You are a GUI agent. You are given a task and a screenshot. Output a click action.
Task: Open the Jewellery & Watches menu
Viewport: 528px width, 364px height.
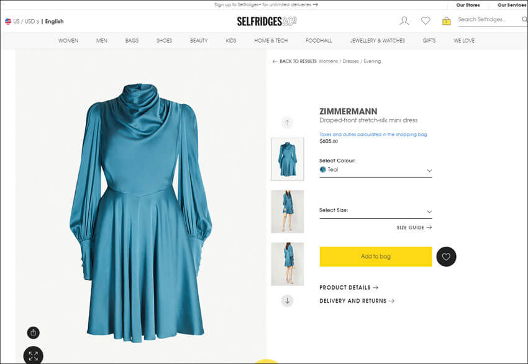(x=378, y=41)
